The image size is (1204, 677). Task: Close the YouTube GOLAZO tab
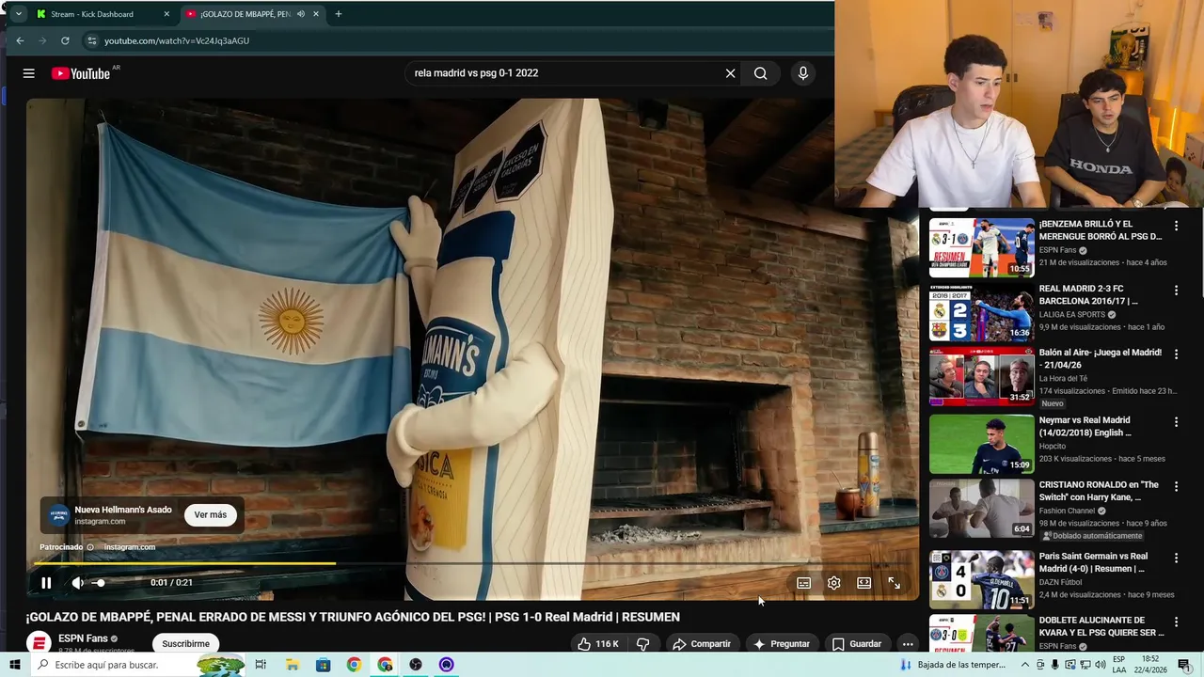point(316,14)
